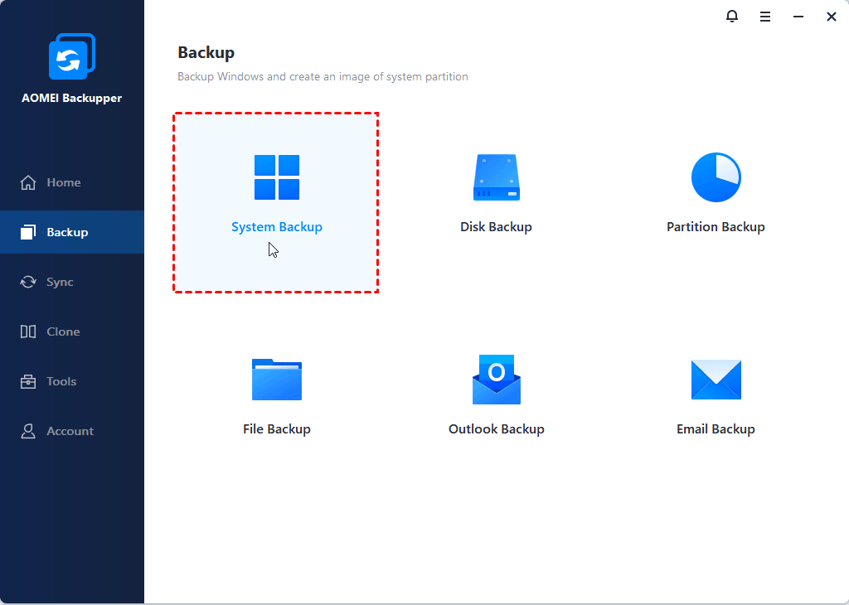The image size is (849, 605).
Task: Select the Outlook Backup envelope icon
Action: pos(496,380)
